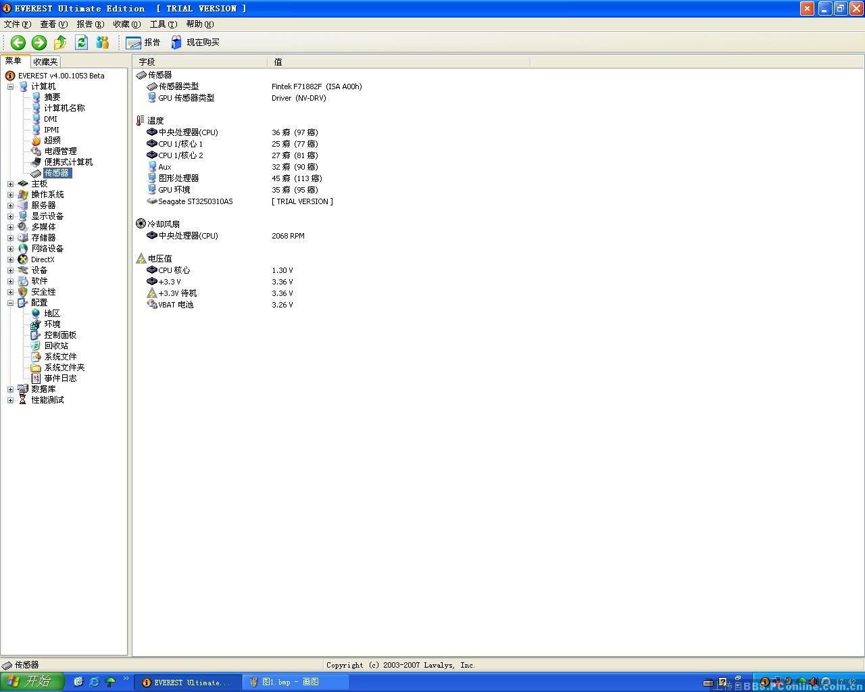Select 摘要 in the tree
Screen dimensions: 865x692
pyautogui.click(x=52, y=97)
